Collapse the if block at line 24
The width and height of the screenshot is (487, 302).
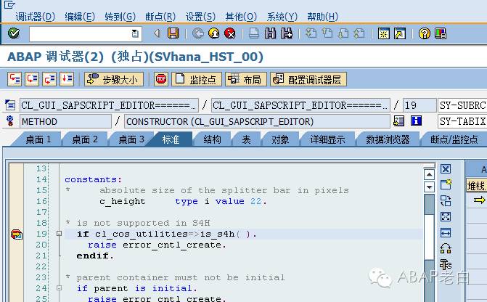tap(59, 288)
